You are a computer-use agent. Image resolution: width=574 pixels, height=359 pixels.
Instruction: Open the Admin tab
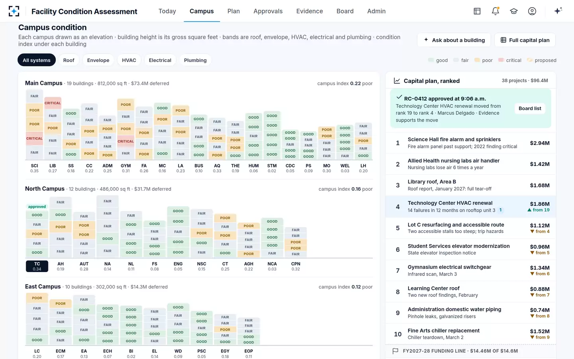pos(376,11)
